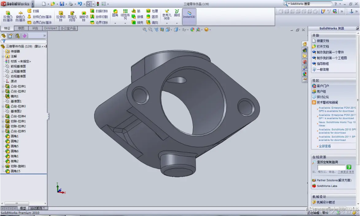The height and width of the screenshot is (216, 360).
Task: Click the 新建文档 new document link
Action: [323, 41]
